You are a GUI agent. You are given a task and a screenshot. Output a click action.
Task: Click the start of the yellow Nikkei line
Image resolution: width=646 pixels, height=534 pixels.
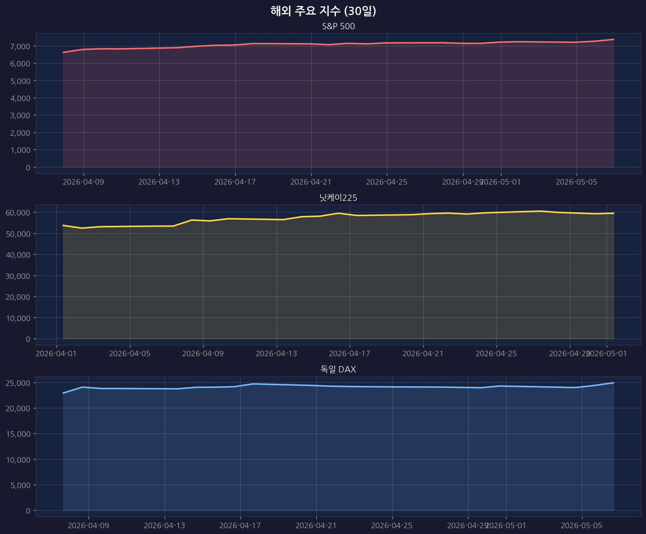pos(63,225)
